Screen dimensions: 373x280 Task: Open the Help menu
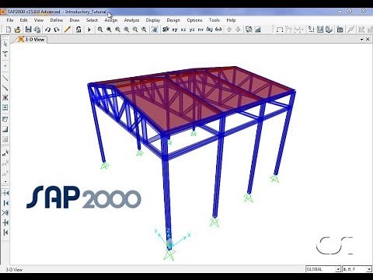coord(231,20)
